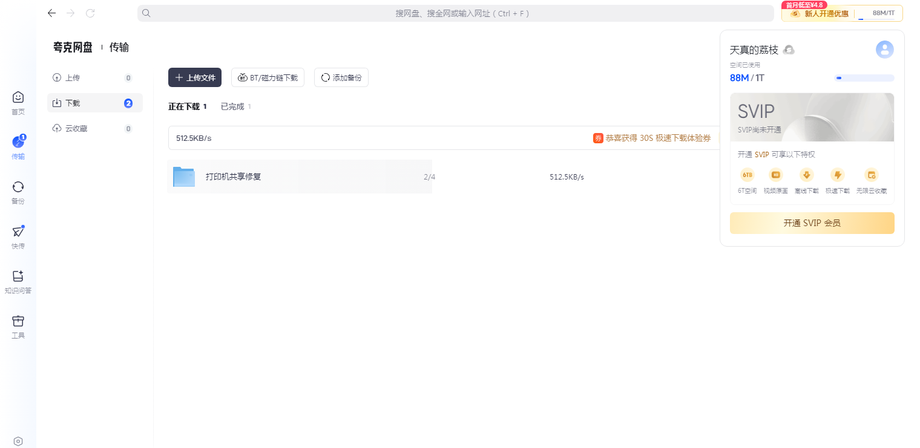920x448 pixels.
Task: Click the settings gear at bottom left
Action: (x=18, y=441)
